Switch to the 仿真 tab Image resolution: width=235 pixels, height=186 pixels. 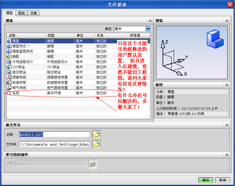[34, 13]
